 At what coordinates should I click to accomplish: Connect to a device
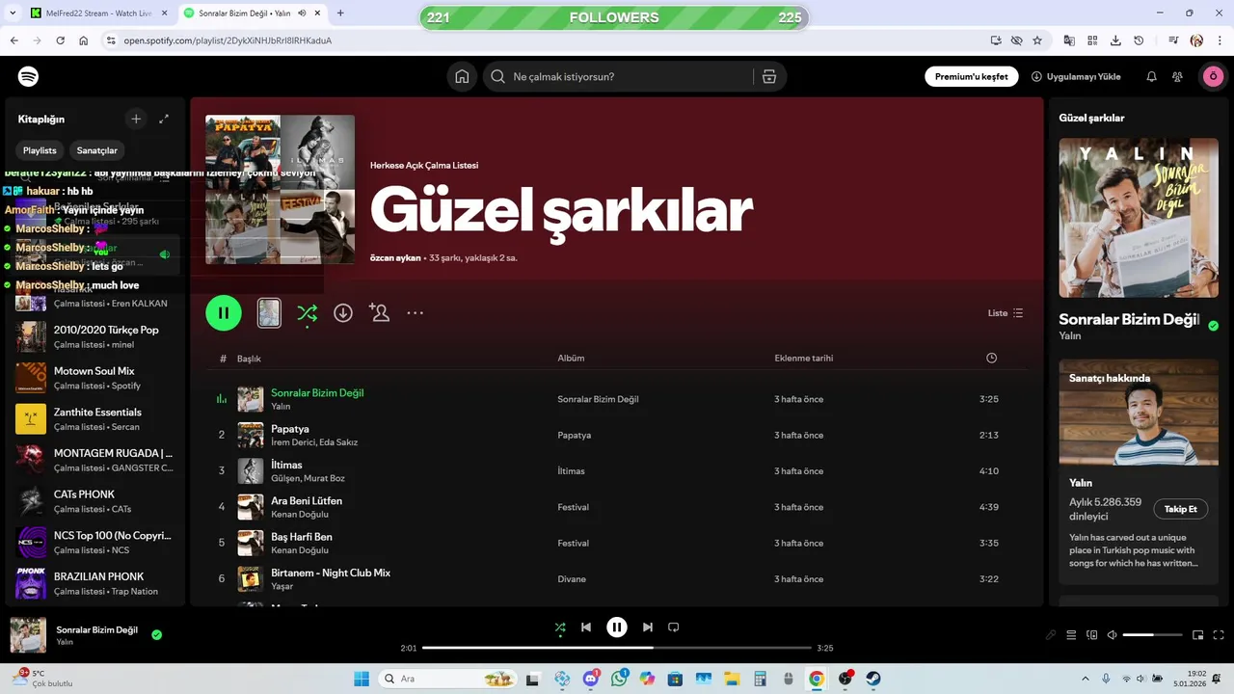(1092, 635)
